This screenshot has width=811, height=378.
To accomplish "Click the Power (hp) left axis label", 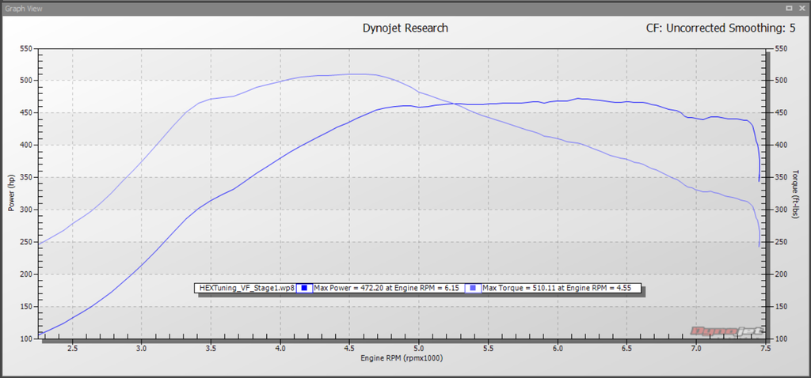I will pos(11,194).
